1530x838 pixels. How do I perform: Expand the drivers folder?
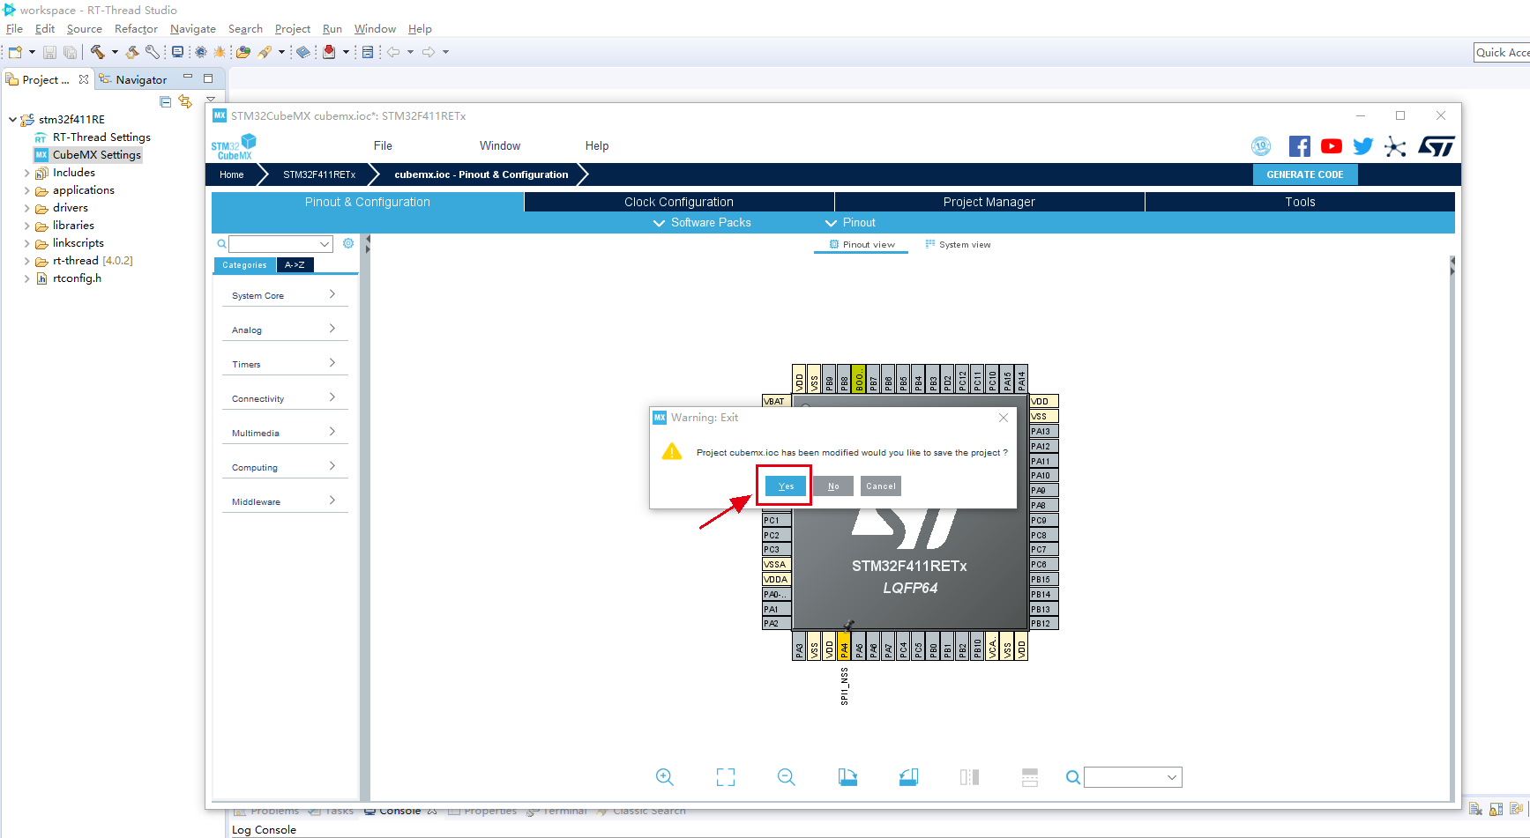coord(26,208)
